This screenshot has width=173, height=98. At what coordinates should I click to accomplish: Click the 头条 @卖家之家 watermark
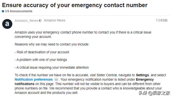coord(154,93)
